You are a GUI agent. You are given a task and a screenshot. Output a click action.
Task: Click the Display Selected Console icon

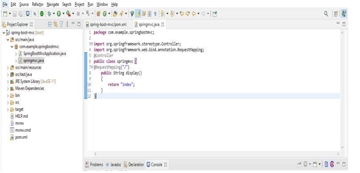pos(306,164)
